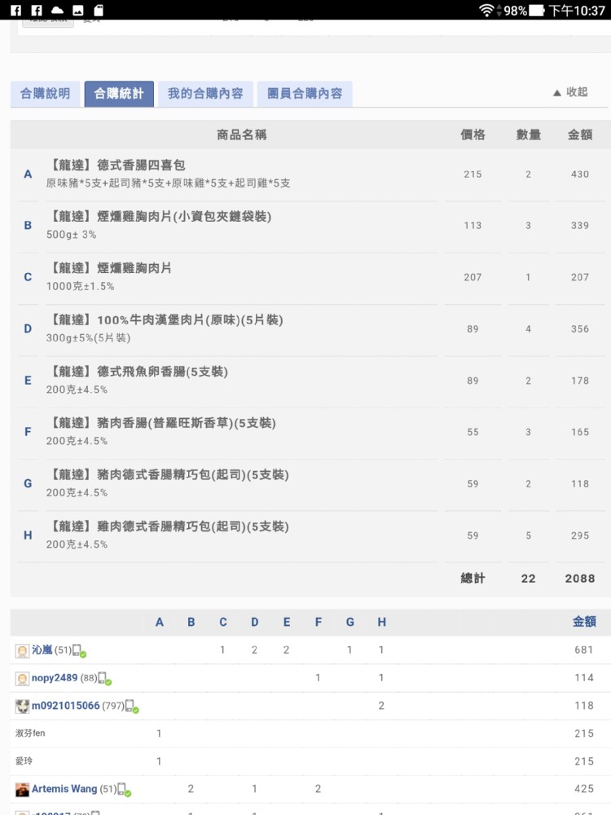611x815 pixels.
Task: Click product letter A in list
Action: pos(28,174)
